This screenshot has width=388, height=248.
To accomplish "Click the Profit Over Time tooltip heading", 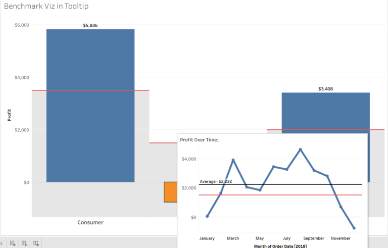I will (199, 139).
